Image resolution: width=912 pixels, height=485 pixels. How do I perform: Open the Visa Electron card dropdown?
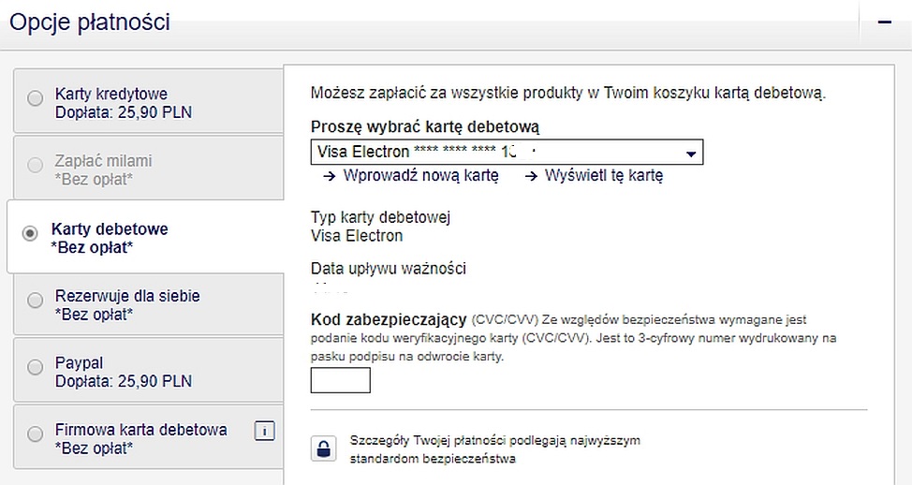pyautogui.click(x=507, y=153)
